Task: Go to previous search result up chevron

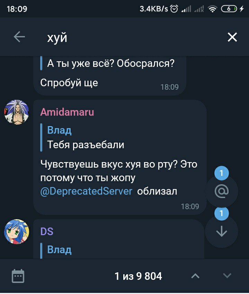Action: (195, 276)
